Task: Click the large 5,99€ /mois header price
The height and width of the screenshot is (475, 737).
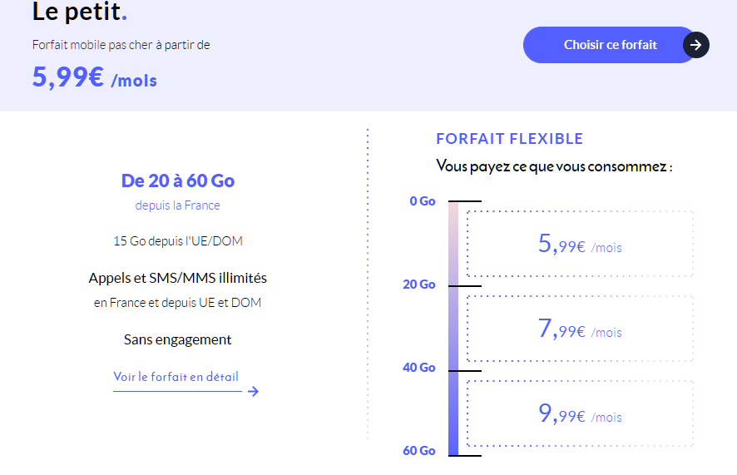Action: click(x=94, y=78)
